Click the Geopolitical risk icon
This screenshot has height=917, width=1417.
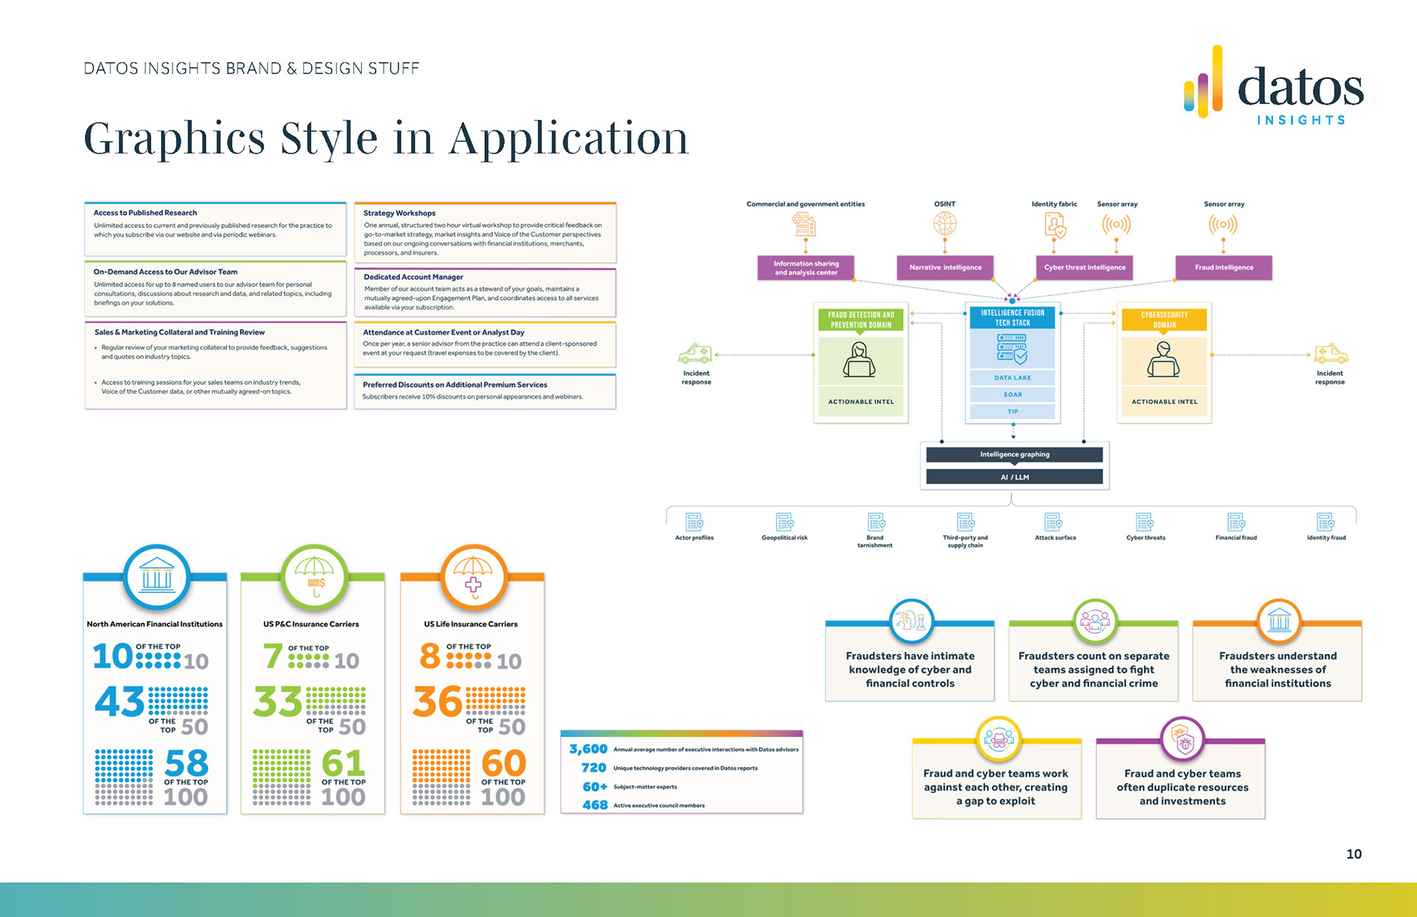click(x=784, y=522)
